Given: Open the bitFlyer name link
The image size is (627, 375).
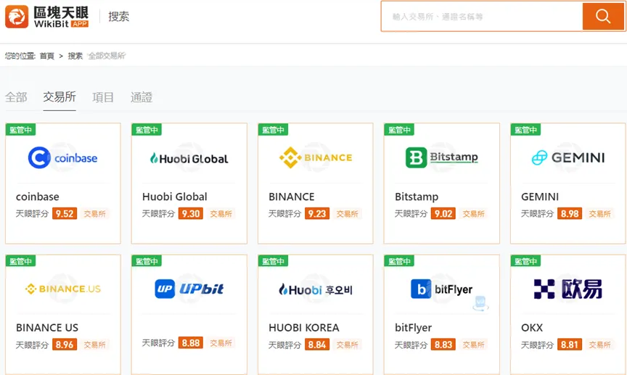Looking at the screenshot, I should click(414, 328).
